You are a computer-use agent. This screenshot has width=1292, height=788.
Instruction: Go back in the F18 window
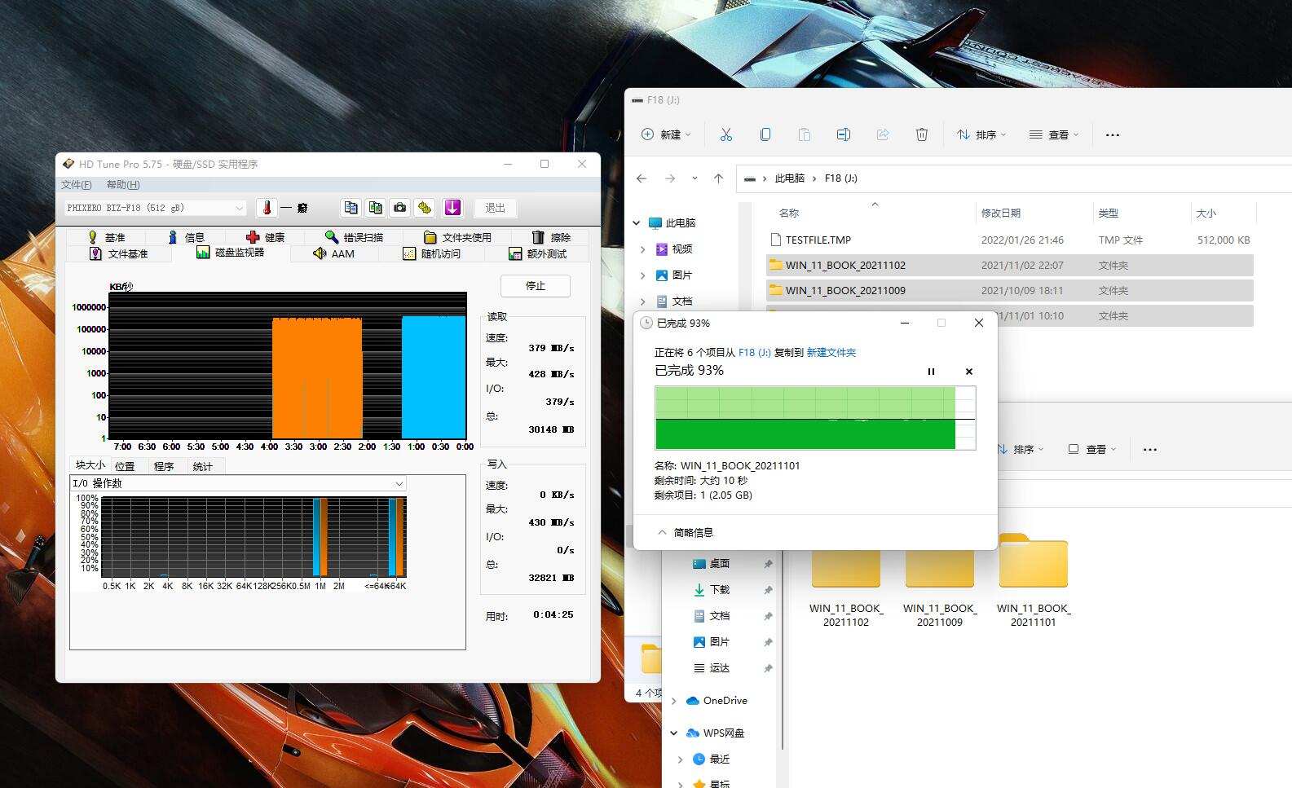tap(642, 178)
